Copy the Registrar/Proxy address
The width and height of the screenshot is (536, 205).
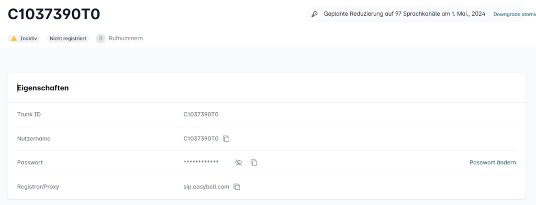(x=237, y=187)
